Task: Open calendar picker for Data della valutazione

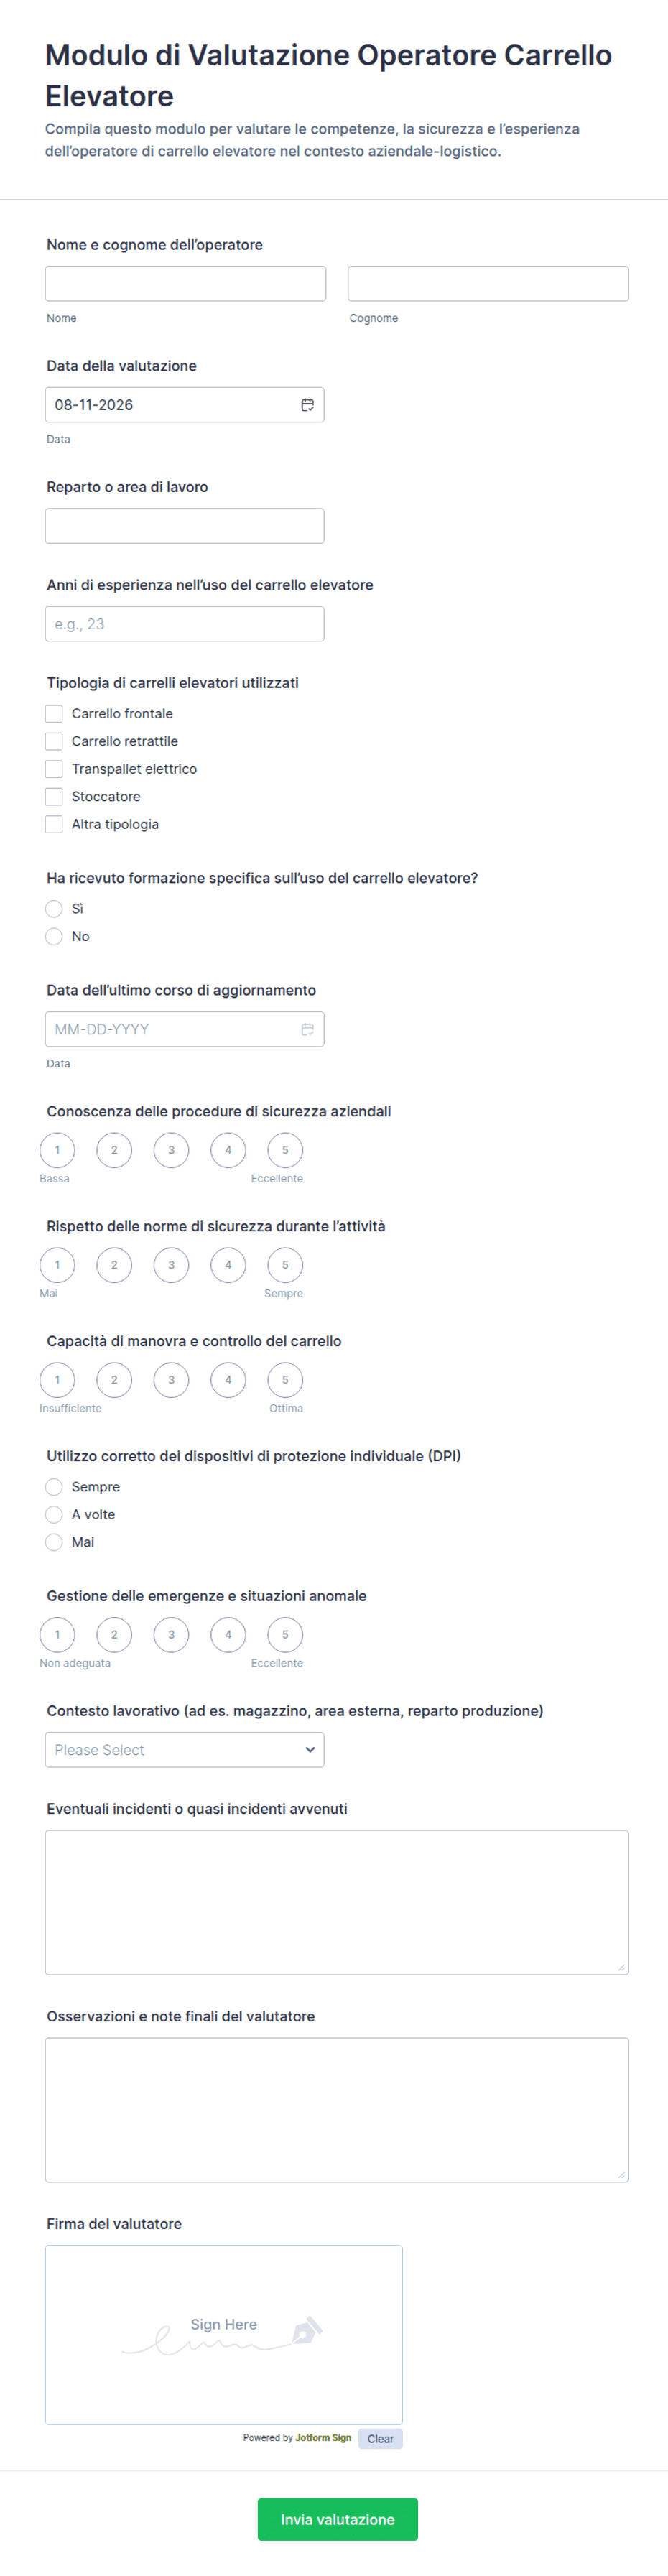Action: [x=307, y=405]
